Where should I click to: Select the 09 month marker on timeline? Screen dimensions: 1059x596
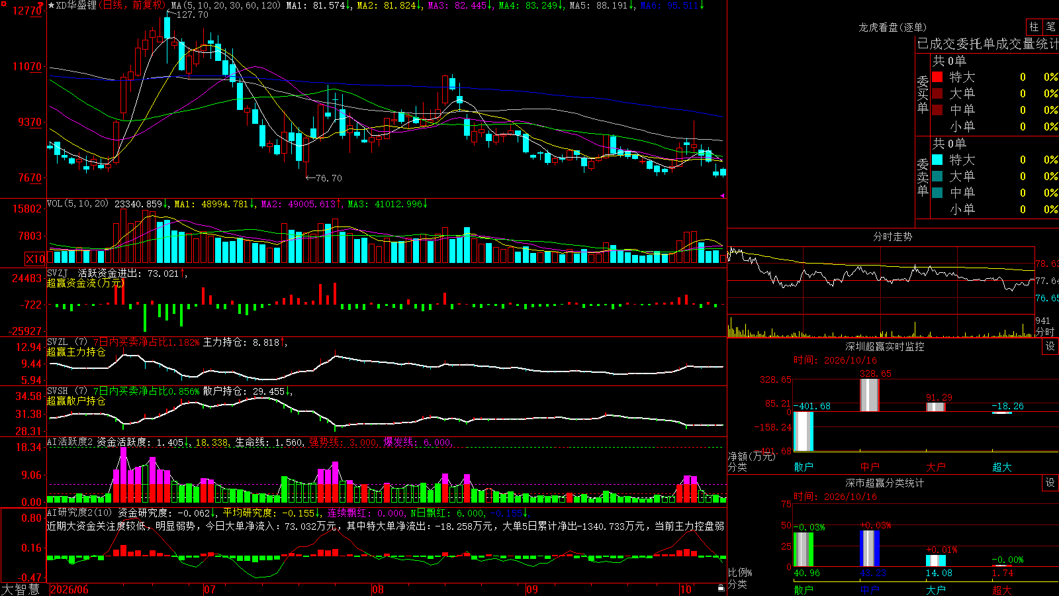[x=532, y=589]
